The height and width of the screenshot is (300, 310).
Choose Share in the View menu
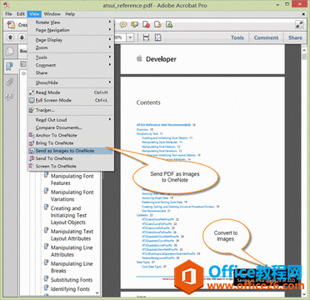click(71, 72)
